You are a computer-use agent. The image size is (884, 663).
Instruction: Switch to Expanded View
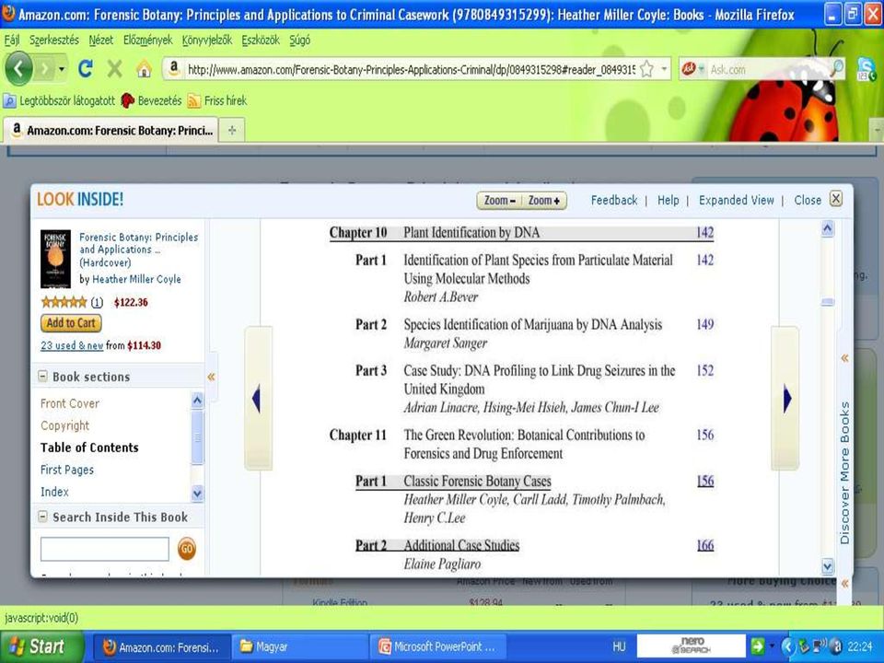(737, 200)
